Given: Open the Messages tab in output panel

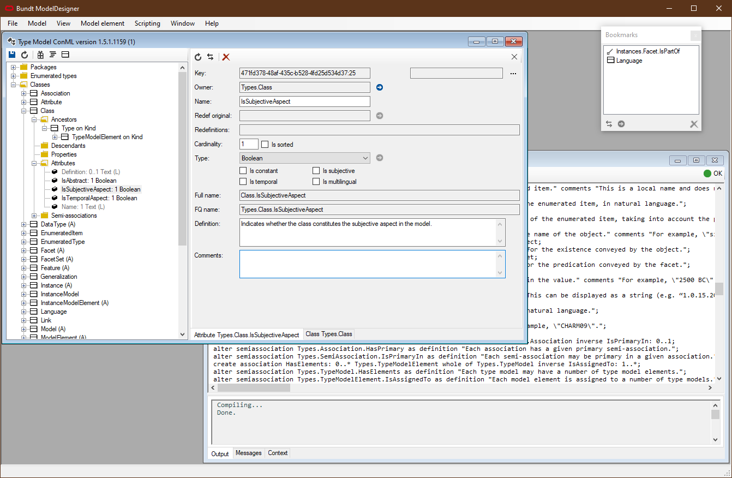Looking at the screenshot, I should 248,453.
